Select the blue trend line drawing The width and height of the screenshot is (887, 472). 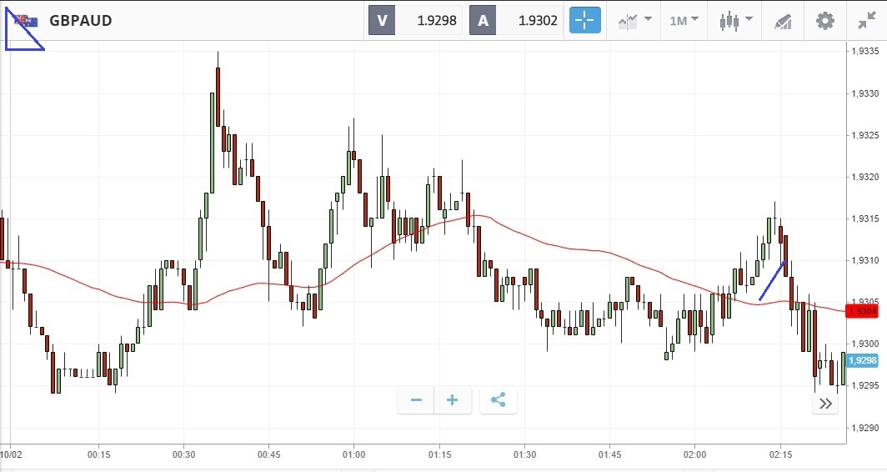coord(771,281)
